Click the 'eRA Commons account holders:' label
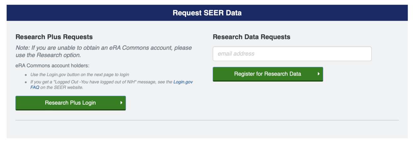 52,66
